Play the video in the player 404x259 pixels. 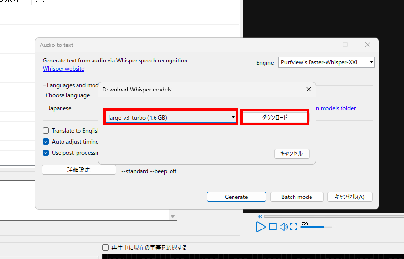[x=261, y=227]
